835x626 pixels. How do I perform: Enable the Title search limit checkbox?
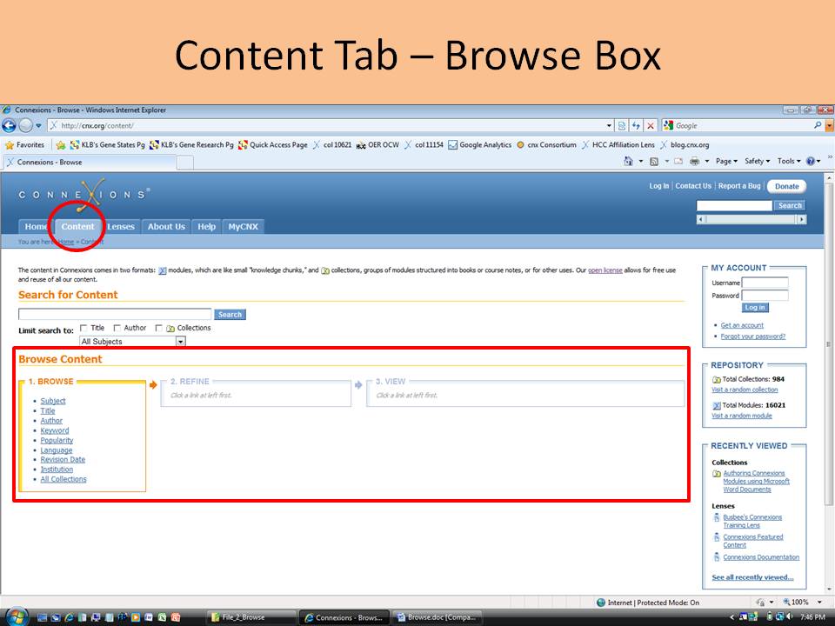point(83,328)
